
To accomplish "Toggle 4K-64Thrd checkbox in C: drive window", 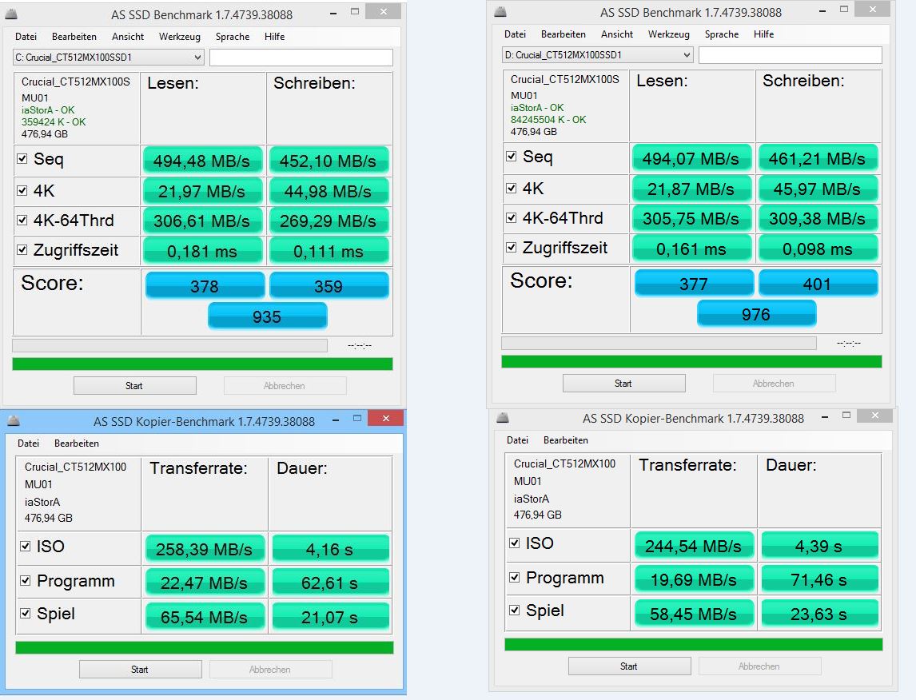I will 22,220.
